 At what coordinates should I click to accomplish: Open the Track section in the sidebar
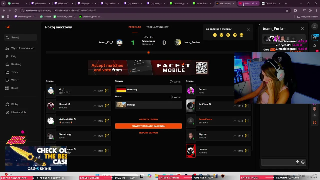pyautogui.click(x=12, y=72)
